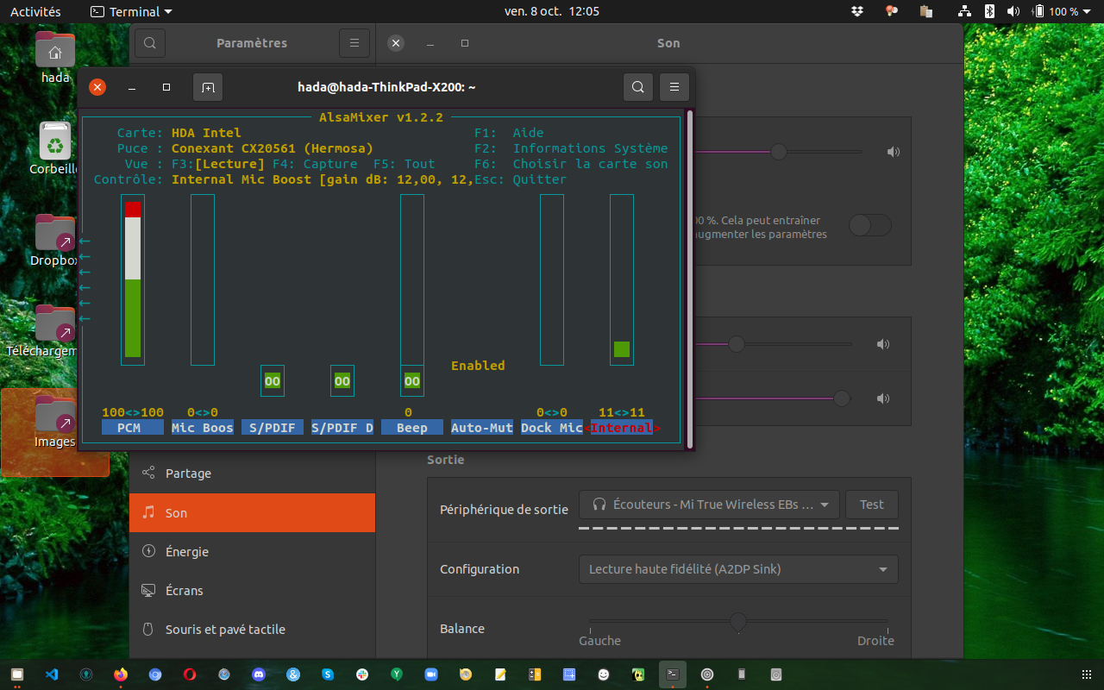Open Visual Studio Code from the dock
1104x690 pixels.
coord(52,674)
